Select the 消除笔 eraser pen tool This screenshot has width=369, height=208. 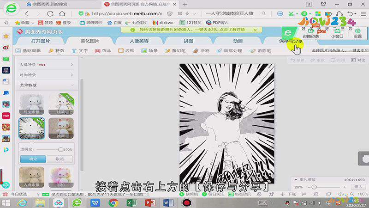[x=261, y=51]
